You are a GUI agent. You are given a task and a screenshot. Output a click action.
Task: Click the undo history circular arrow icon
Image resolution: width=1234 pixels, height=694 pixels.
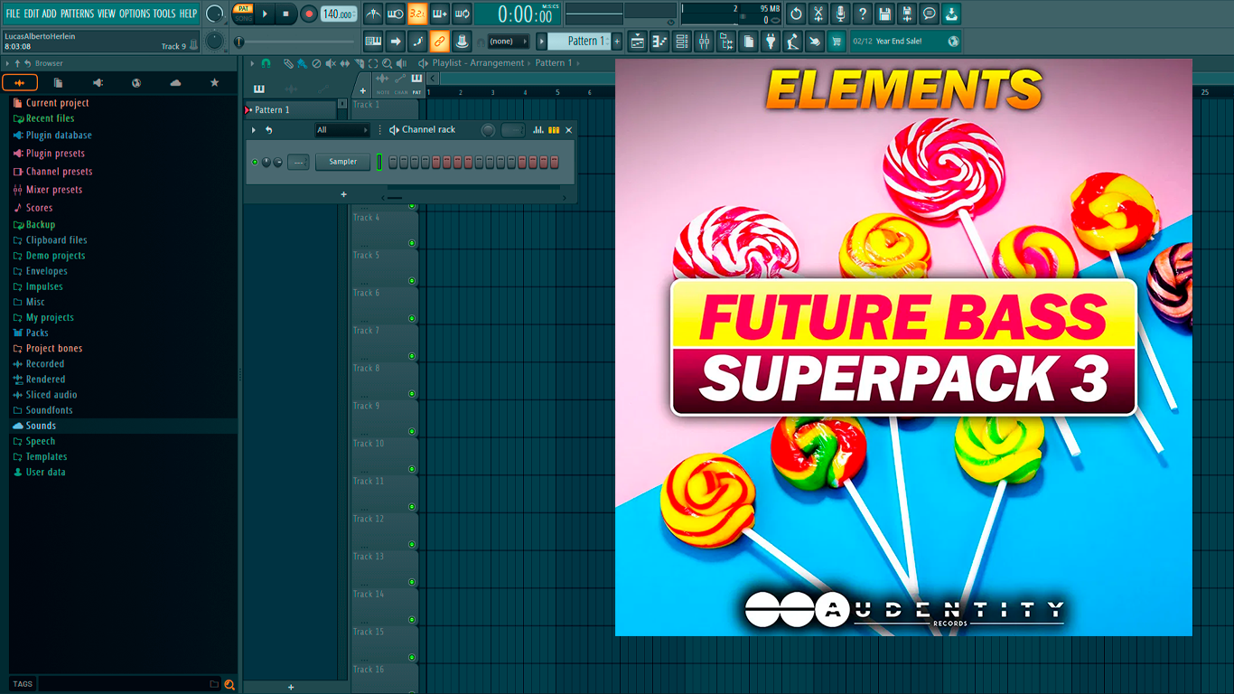pos(796,14)
